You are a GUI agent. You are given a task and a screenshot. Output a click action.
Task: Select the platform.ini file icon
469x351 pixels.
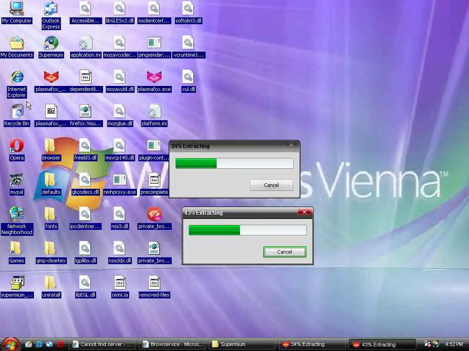click(x=154, y=112)
